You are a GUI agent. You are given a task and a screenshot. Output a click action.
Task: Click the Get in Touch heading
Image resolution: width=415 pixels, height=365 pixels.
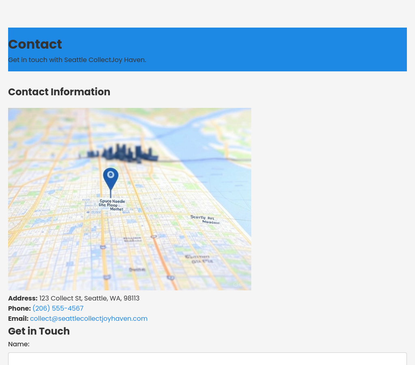tap(39, 331)
